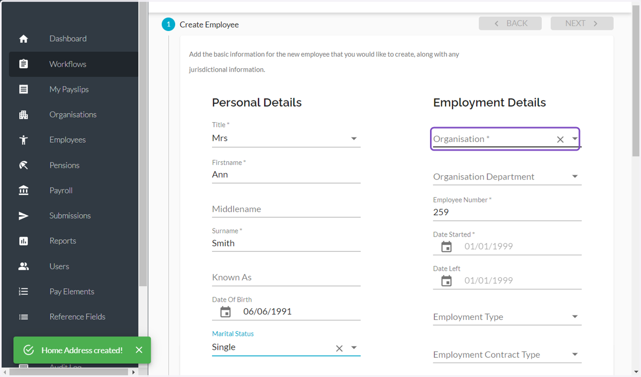641x377 pixels.
Task: Click the sidebar horizontal scrollbar
Action: [67, 372]
